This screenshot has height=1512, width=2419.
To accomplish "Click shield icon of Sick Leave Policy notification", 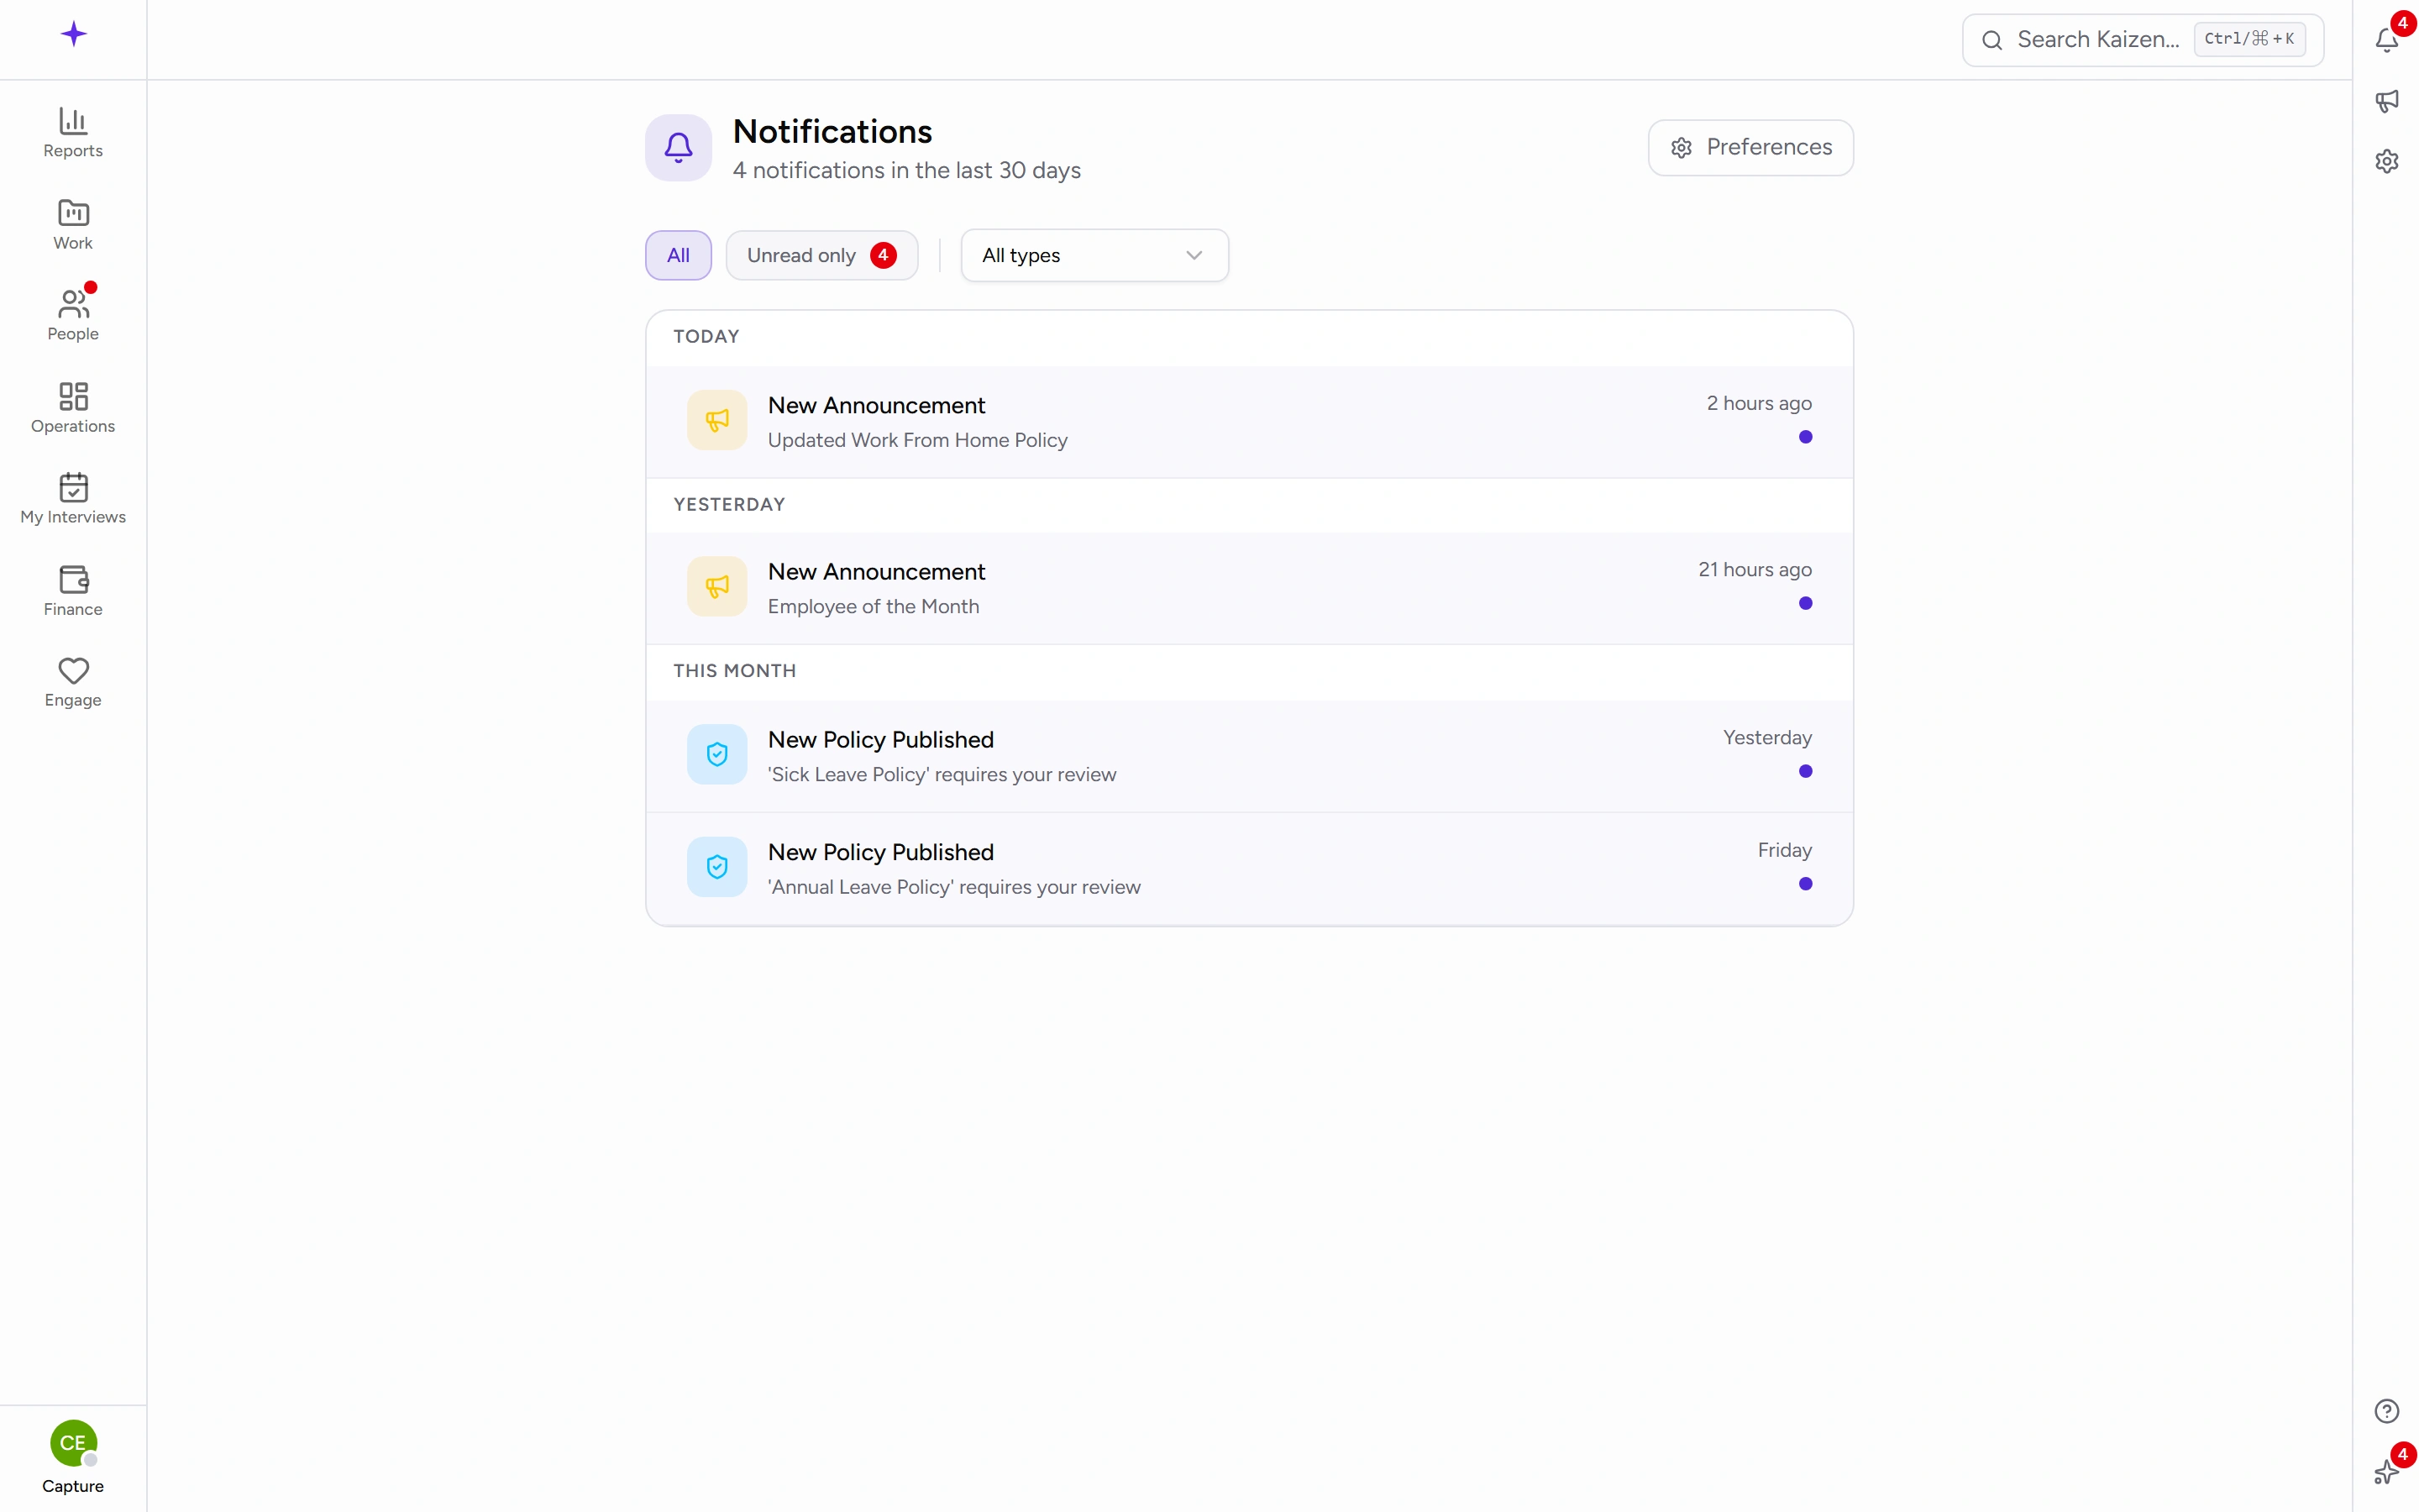I will (x=716, y=754).
